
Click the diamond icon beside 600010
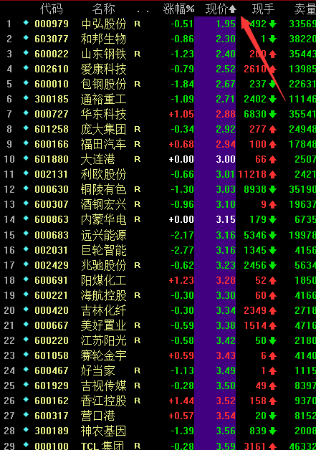(26, 83)
